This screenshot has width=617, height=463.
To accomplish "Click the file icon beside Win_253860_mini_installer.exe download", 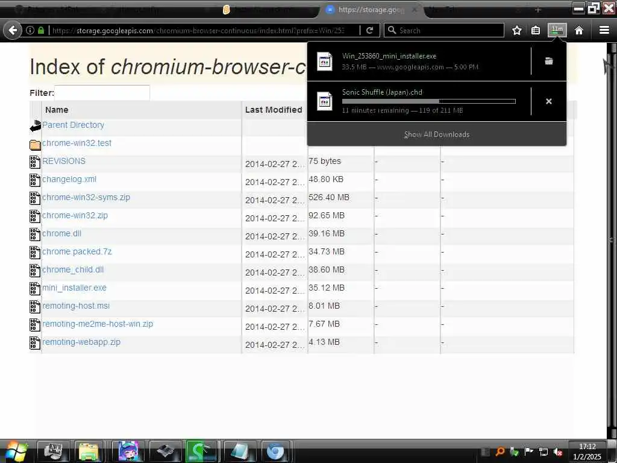I will (x=325, y=61).
